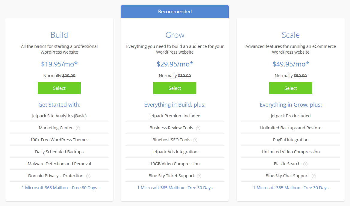Screen dimensions: 350x206
Task: Click Unlimited Video Compression feature
Action: click(291, 152)
